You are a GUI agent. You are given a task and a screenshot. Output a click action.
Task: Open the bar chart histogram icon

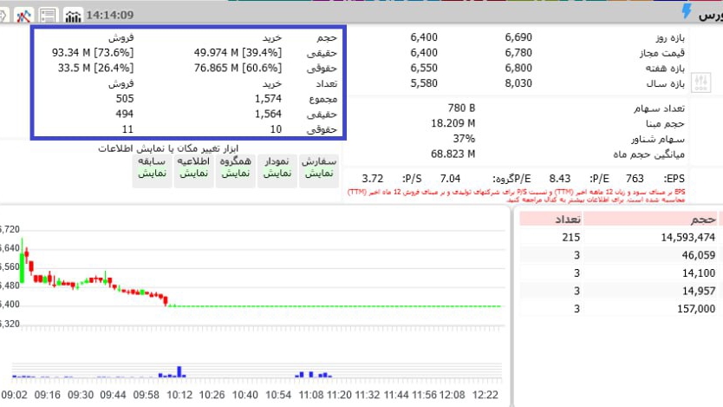(73, 16)
